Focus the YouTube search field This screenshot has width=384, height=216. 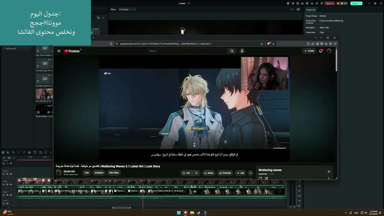(187, 51)
